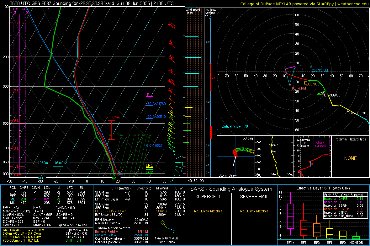This screenshot has height=246, width=370.
Task: Click the NONE hazard type value
Action: pyautogui.click(x=350, y=158)
